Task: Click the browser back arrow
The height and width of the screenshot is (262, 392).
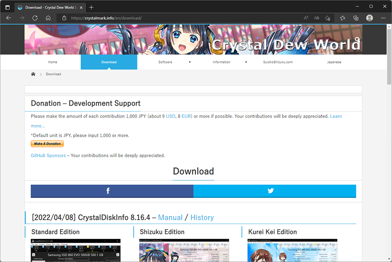Action: 9,18
